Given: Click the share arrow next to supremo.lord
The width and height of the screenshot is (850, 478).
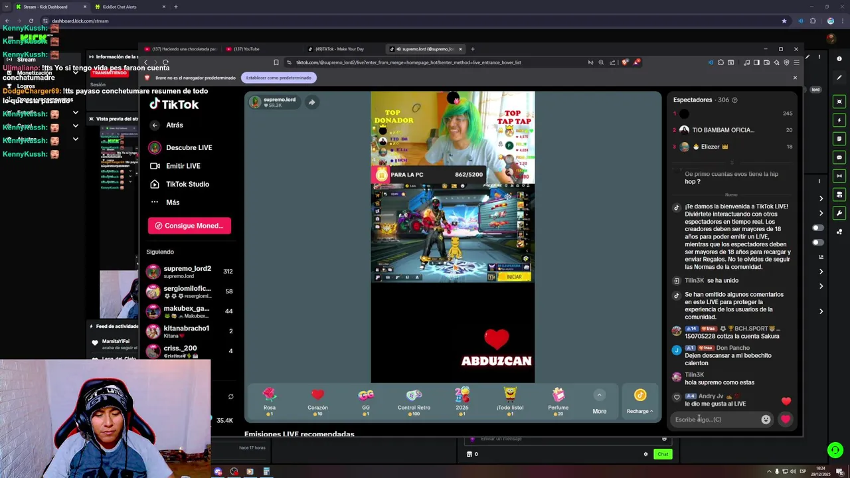Looking at the screenshot, I should tap(311, 102).
